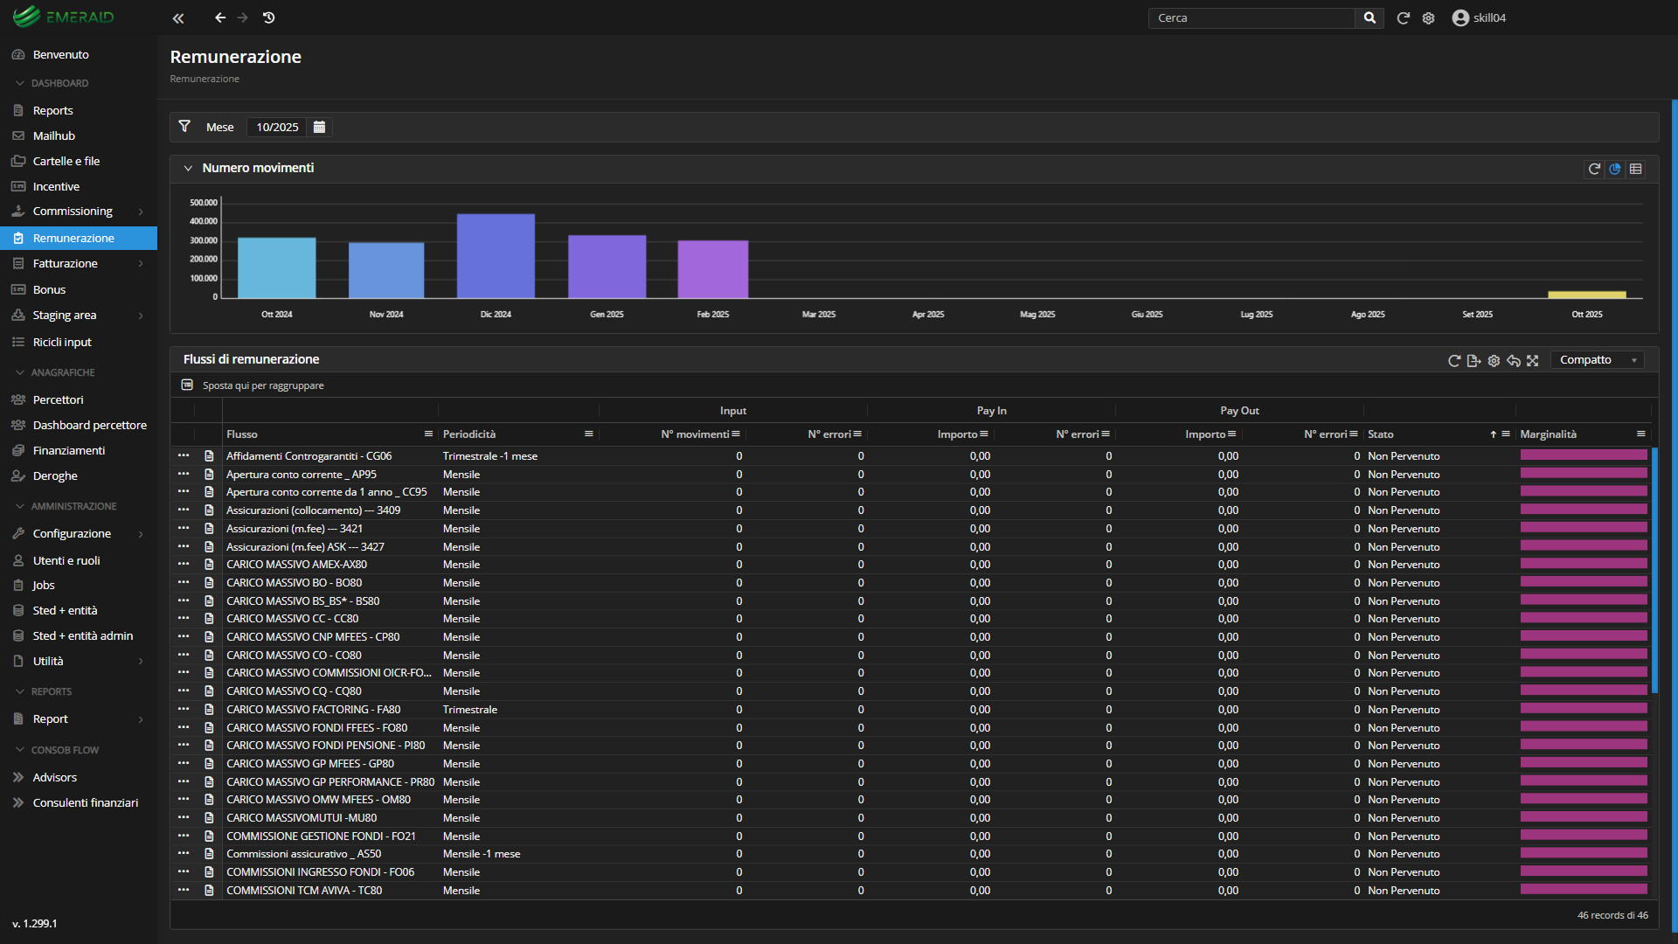
Task: Open the skill04 user profile
Action: point(1479,17)
